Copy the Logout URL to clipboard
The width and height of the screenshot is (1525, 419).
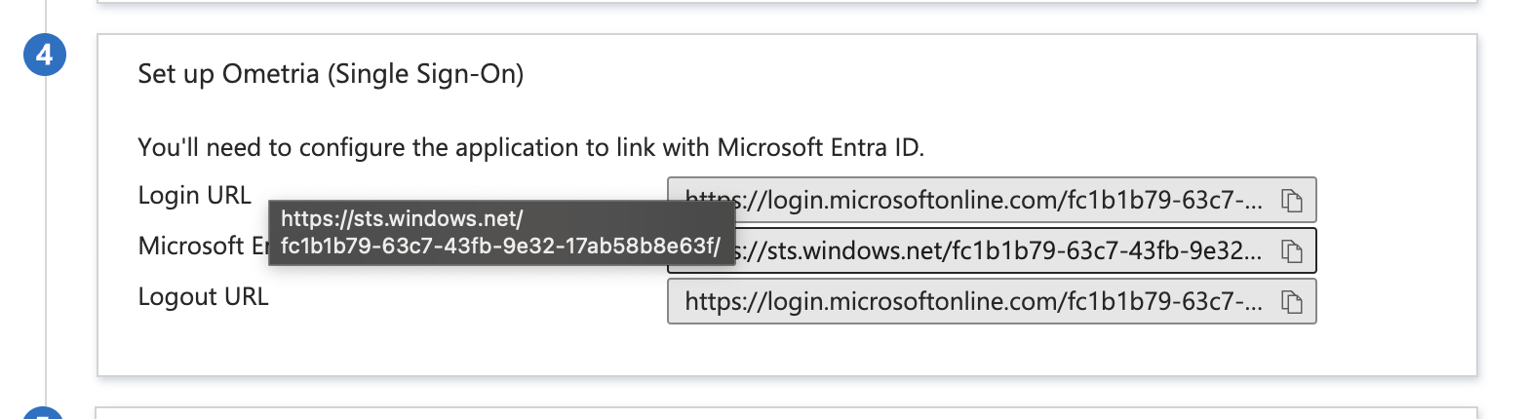coord(1292,302)
